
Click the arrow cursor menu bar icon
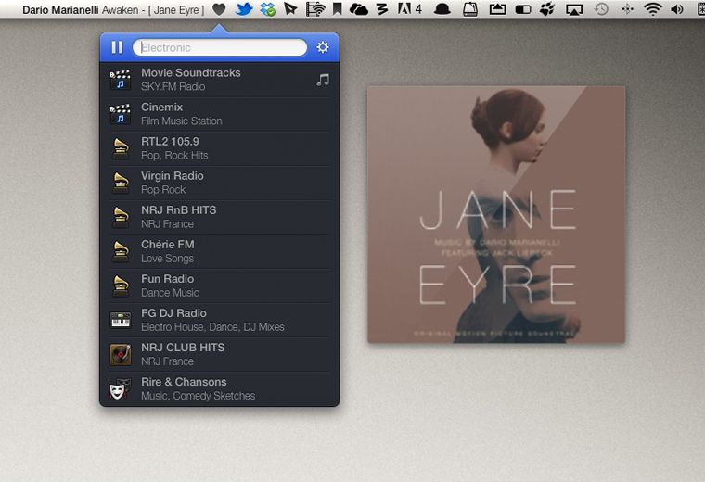tap(291, 9)
